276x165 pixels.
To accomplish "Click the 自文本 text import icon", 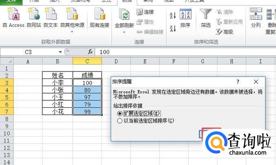I will click(50, 17).
